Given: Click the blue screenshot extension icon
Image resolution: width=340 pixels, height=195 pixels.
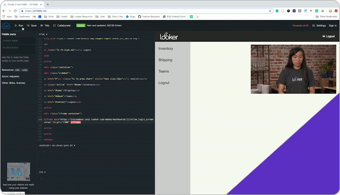Looking at the screenshot, I should pos(305,11).
